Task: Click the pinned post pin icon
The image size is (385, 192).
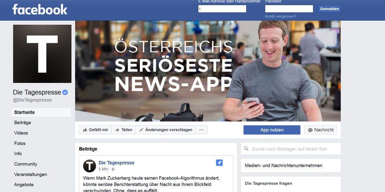Action: pos(219,163)
